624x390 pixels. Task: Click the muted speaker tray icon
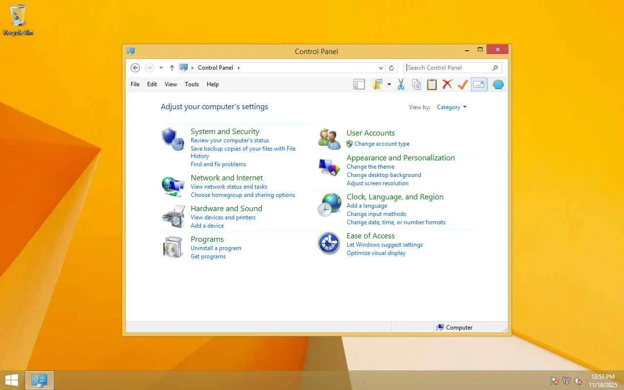578,381
